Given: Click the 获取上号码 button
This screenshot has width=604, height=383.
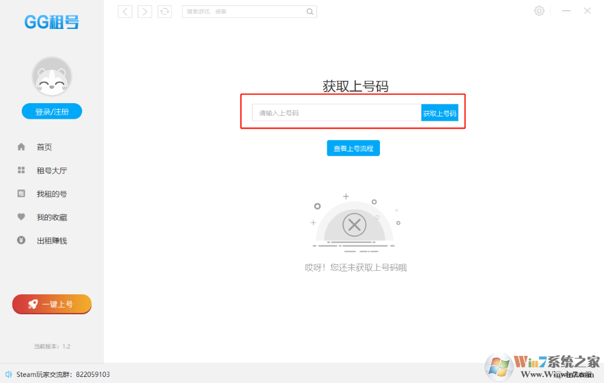Looking at the screenshot, I should 440,112.
